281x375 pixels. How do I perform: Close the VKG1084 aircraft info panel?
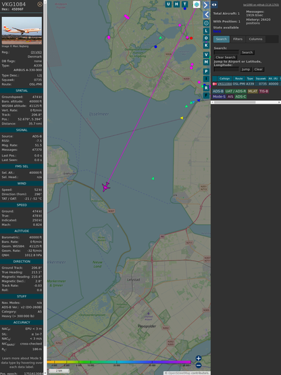(x=40, y=4)
